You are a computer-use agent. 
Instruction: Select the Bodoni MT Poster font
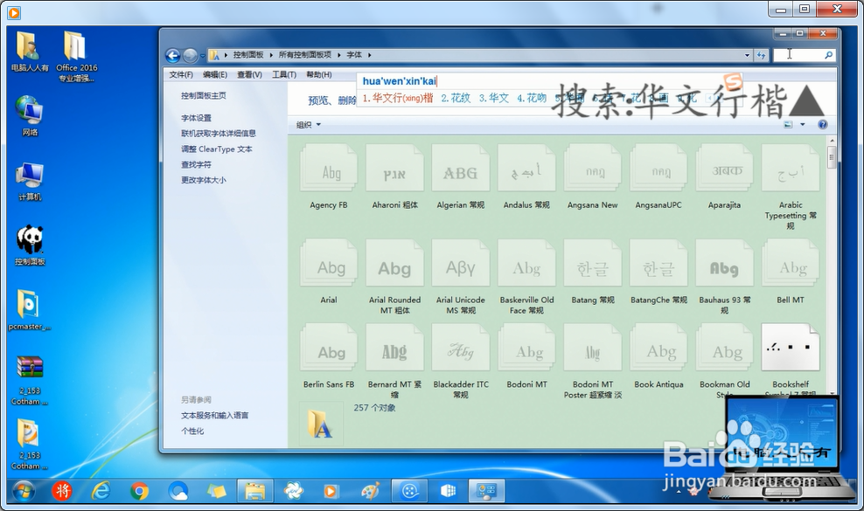pyautogui.click(x=593, y=348)
